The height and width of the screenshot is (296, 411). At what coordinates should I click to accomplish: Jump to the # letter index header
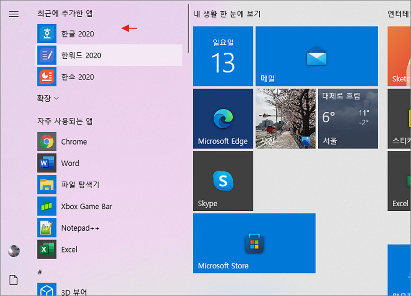click(x=40, y=272)
